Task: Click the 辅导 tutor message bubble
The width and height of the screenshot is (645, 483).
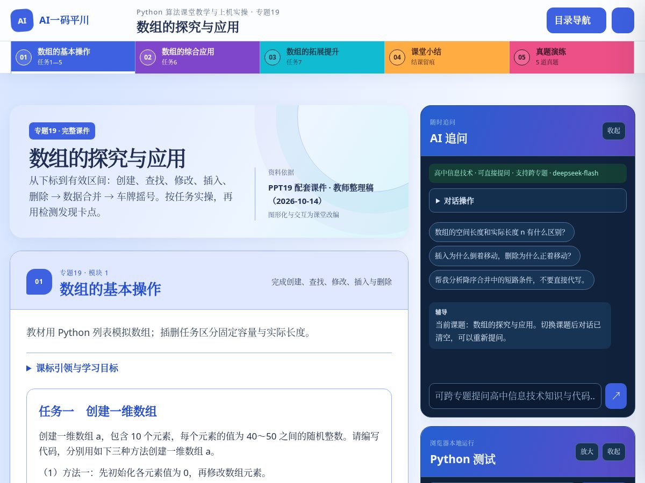Action: (520, 325)
